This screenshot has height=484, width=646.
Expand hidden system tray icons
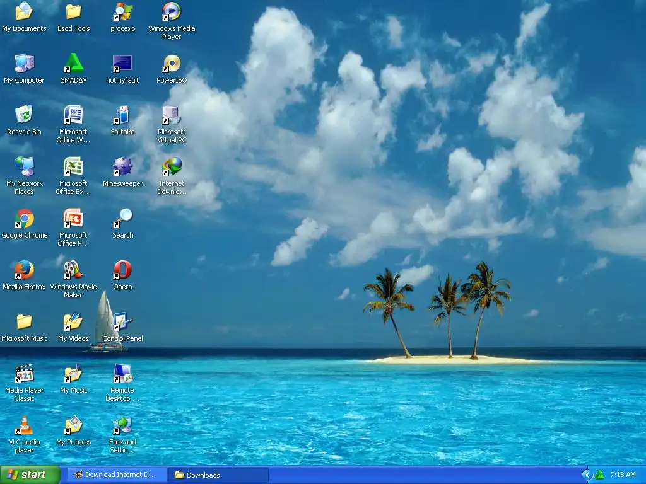[587, 475]
